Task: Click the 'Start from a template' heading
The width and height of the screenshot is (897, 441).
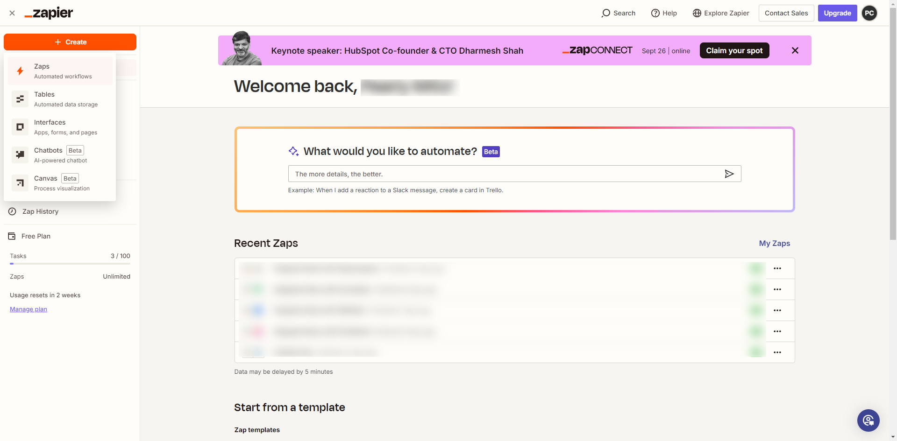Action: click(x=289, y=407)
